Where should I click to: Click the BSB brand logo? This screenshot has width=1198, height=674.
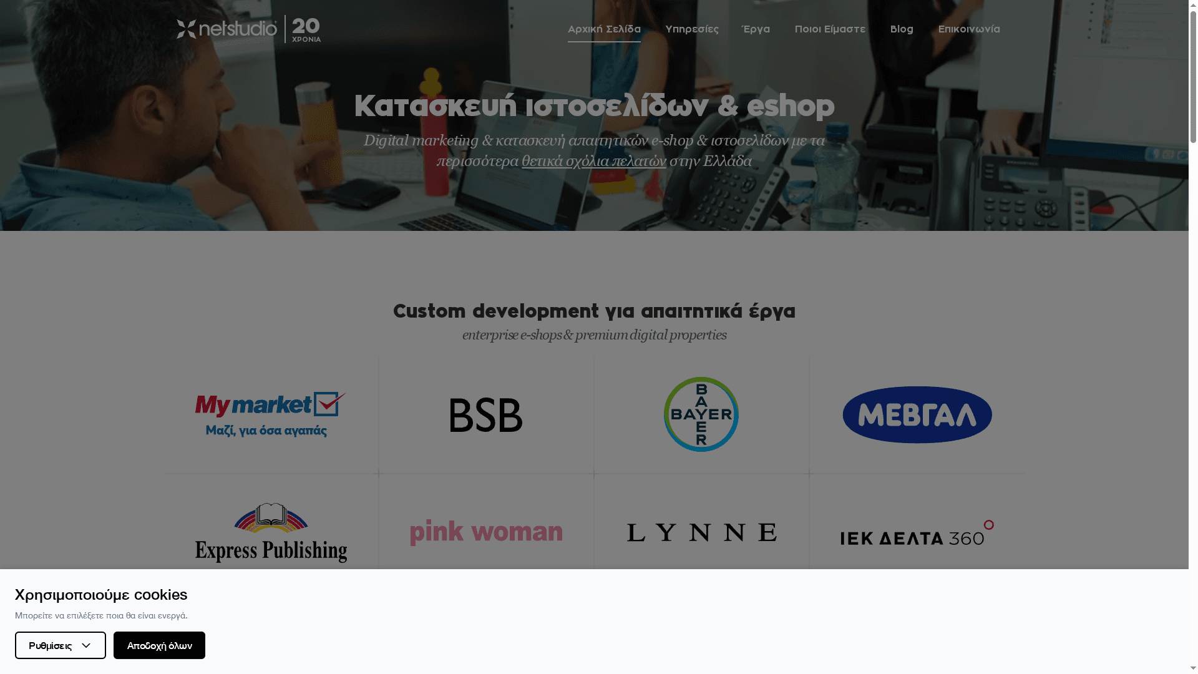coord(485,414)
